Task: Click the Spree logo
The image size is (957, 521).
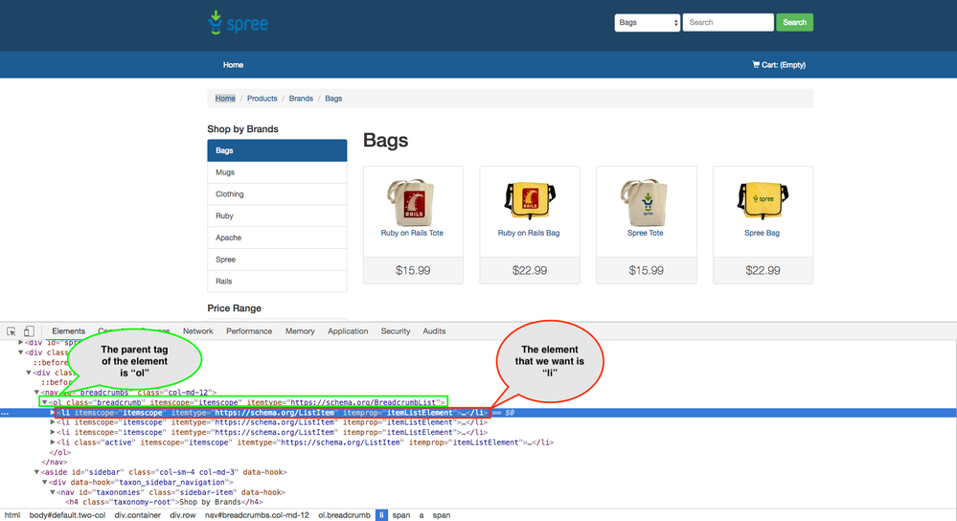Action: pos(238,23)
